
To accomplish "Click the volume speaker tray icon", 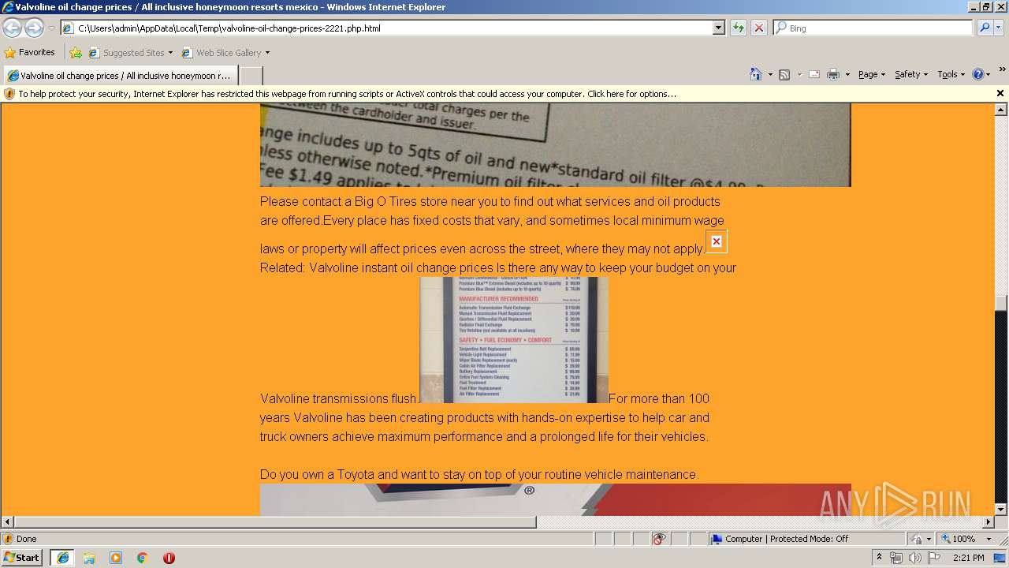I will coord(914,558).
